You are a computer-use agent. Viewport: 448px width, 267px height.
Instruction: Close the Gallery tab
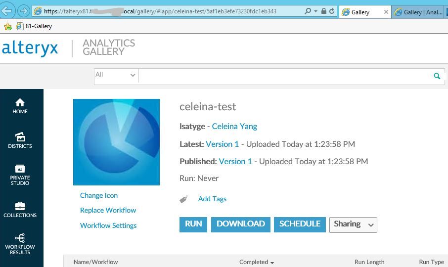(386, 12)
